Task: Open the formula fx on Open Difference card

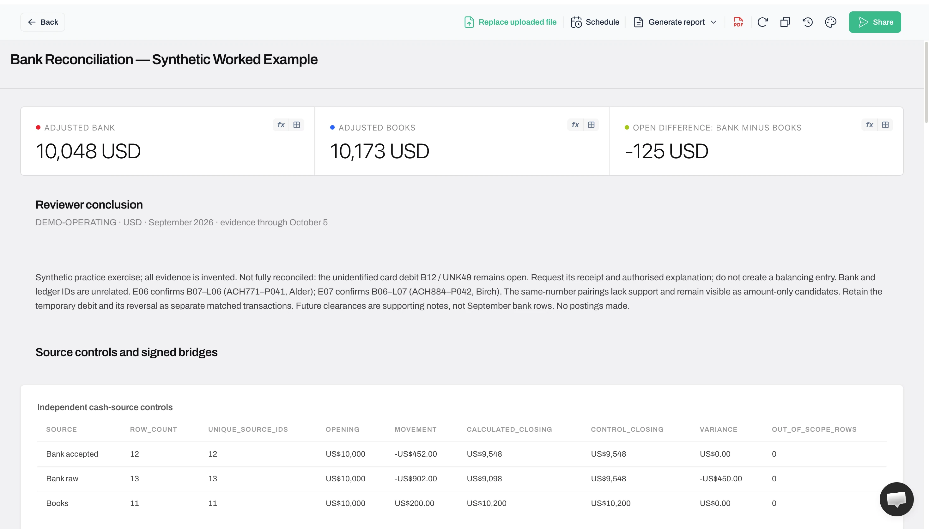Action: tap(869, 125)
